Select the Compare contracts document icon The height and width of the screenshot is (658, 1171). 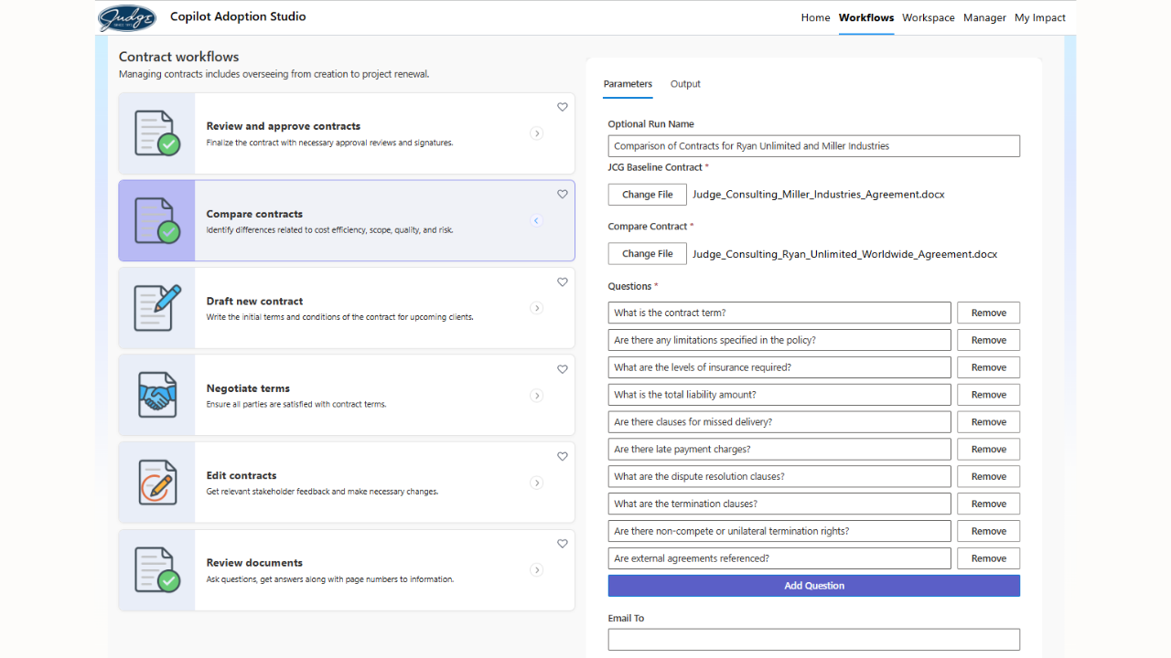(x=156, y=220)
